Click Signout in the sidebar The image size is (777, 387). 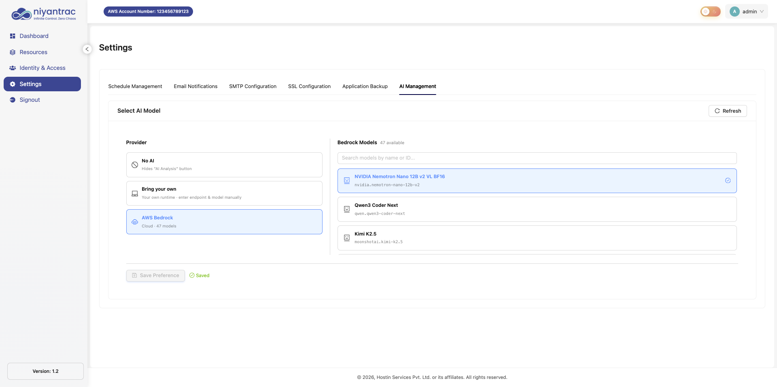click(x=42, y=100)
